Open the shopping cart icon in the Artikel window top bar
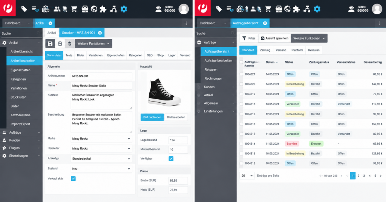This screenshot has width=386, height=202. tap(74, 9)
